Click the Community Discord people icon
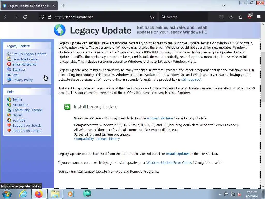This screenshot has width=265, height=199. coord(9,110)
